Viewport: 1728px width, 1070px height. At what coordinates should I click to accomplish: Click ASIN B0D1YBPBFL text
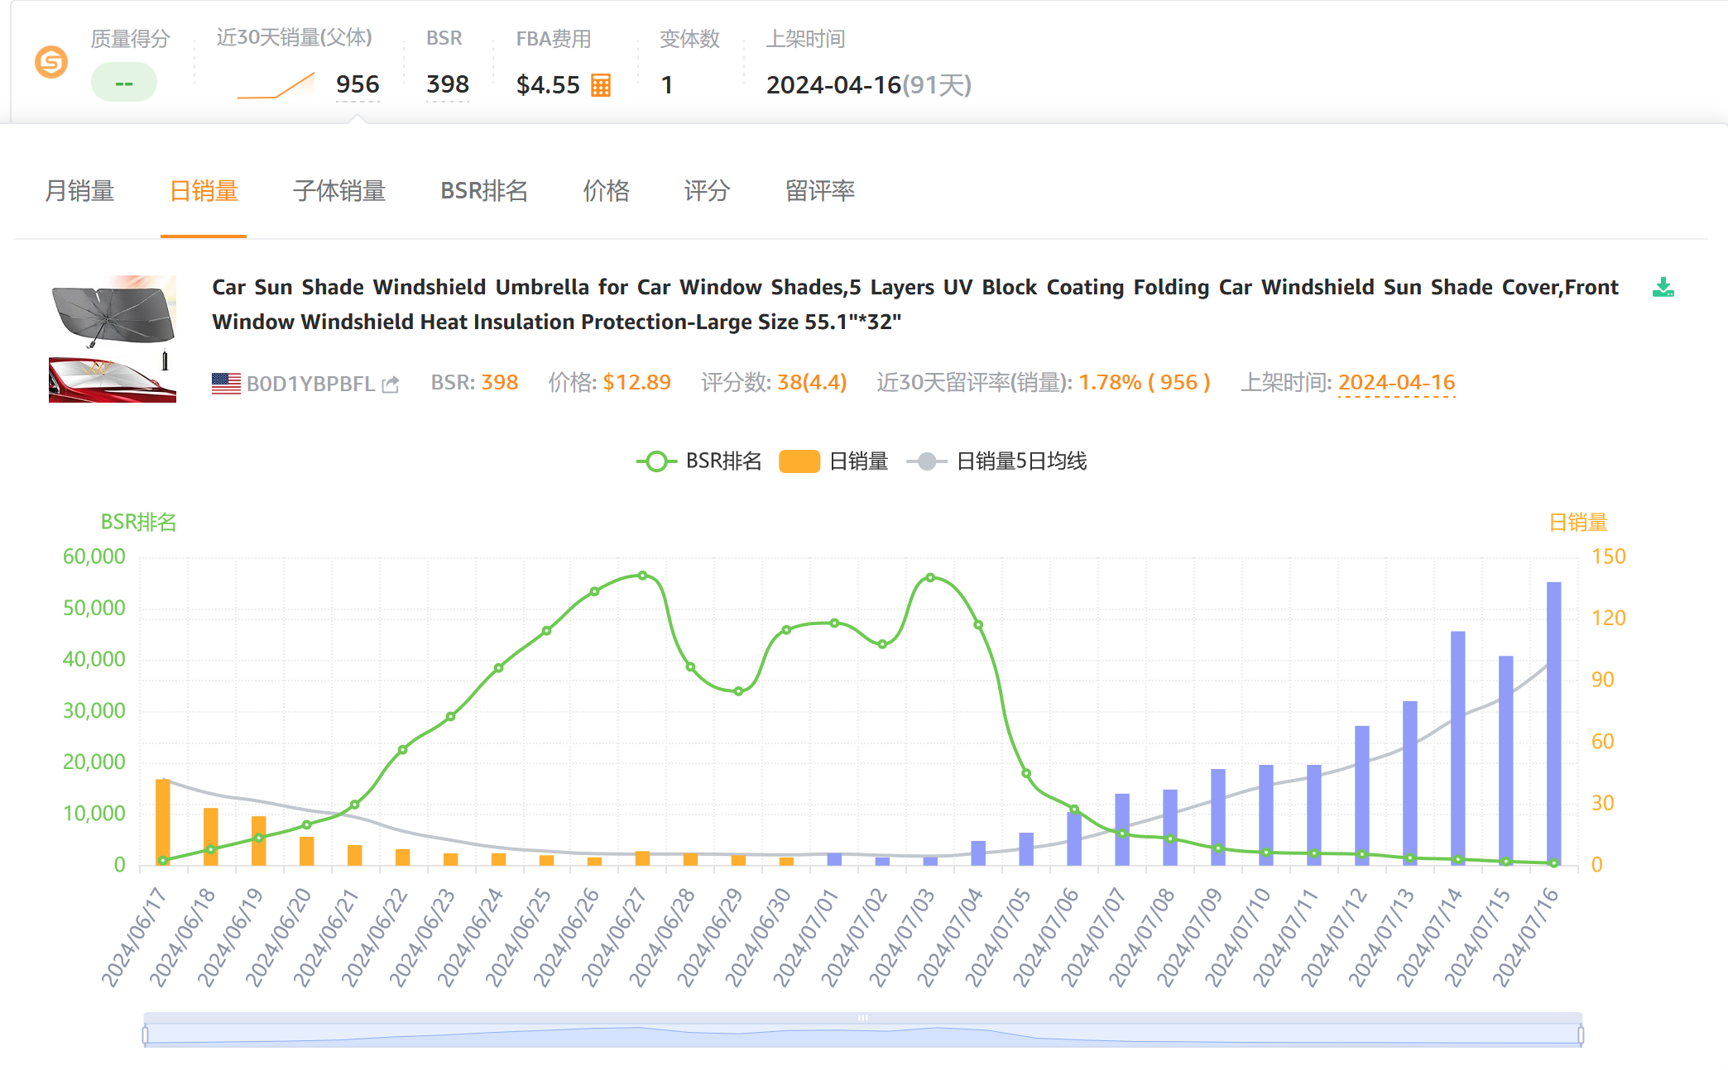(x=310, y=385)
